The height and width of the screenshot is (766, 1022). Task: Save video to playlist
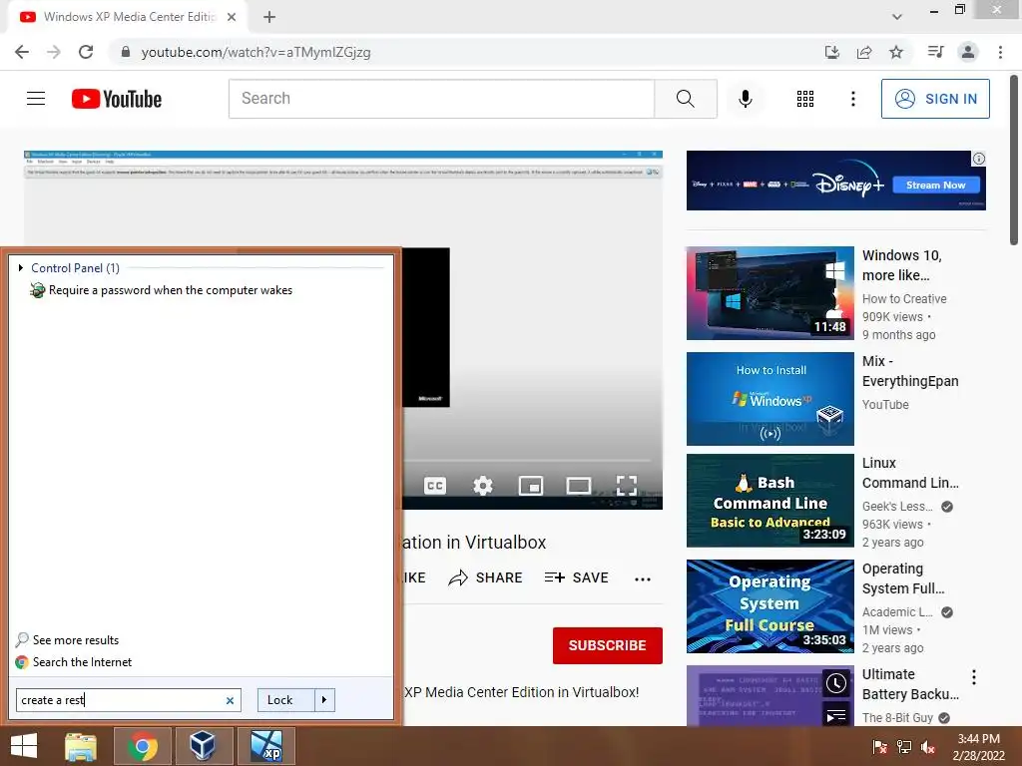(x=576, y=577)
